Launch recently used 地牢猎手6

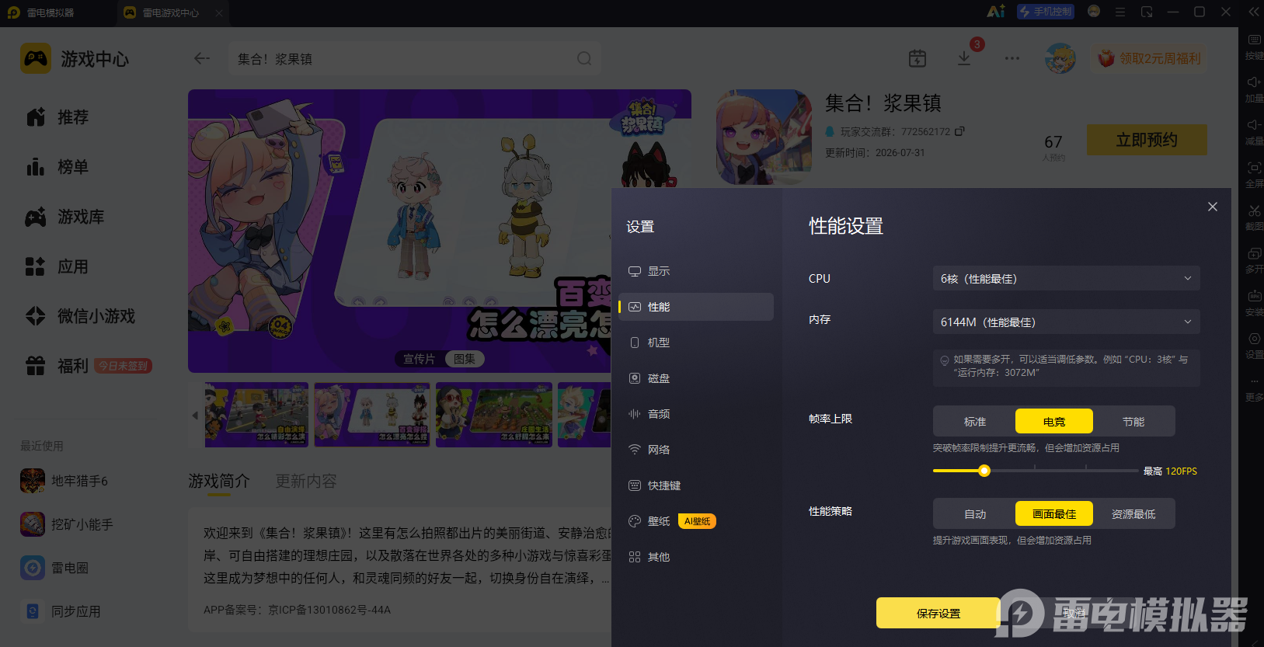(64, 481)
